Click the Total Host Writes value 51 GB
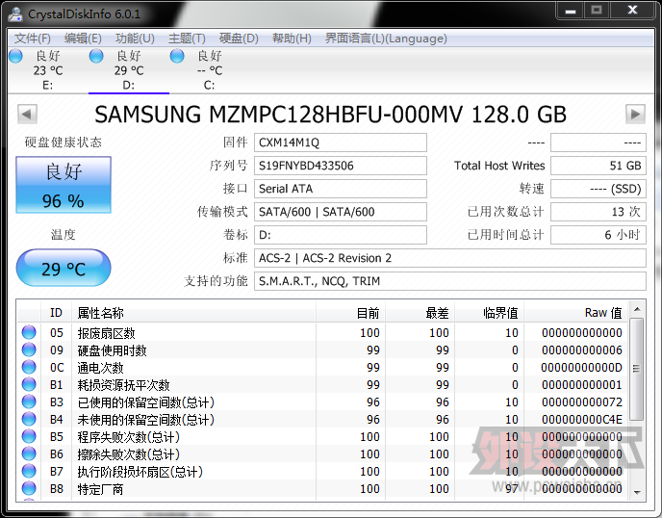The height and width of the screenshot is (518, 662). click(x=598, y=166)
